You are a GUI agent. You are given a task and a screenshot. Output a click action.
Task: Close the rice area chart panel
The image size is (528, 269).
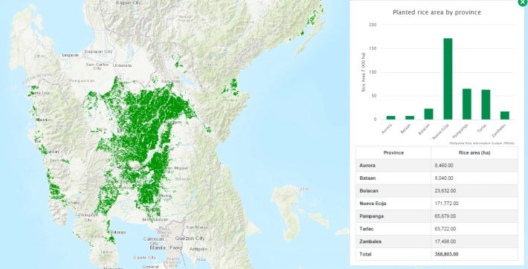pyautogui.click(x=523, y=1)
